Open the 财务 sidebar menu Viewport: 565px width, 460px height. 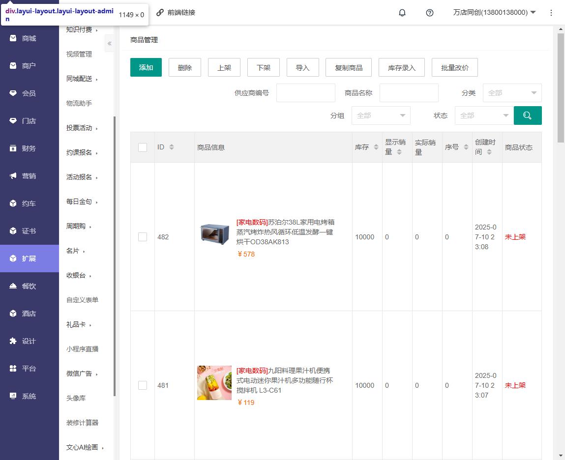click(x=29, y=148)
